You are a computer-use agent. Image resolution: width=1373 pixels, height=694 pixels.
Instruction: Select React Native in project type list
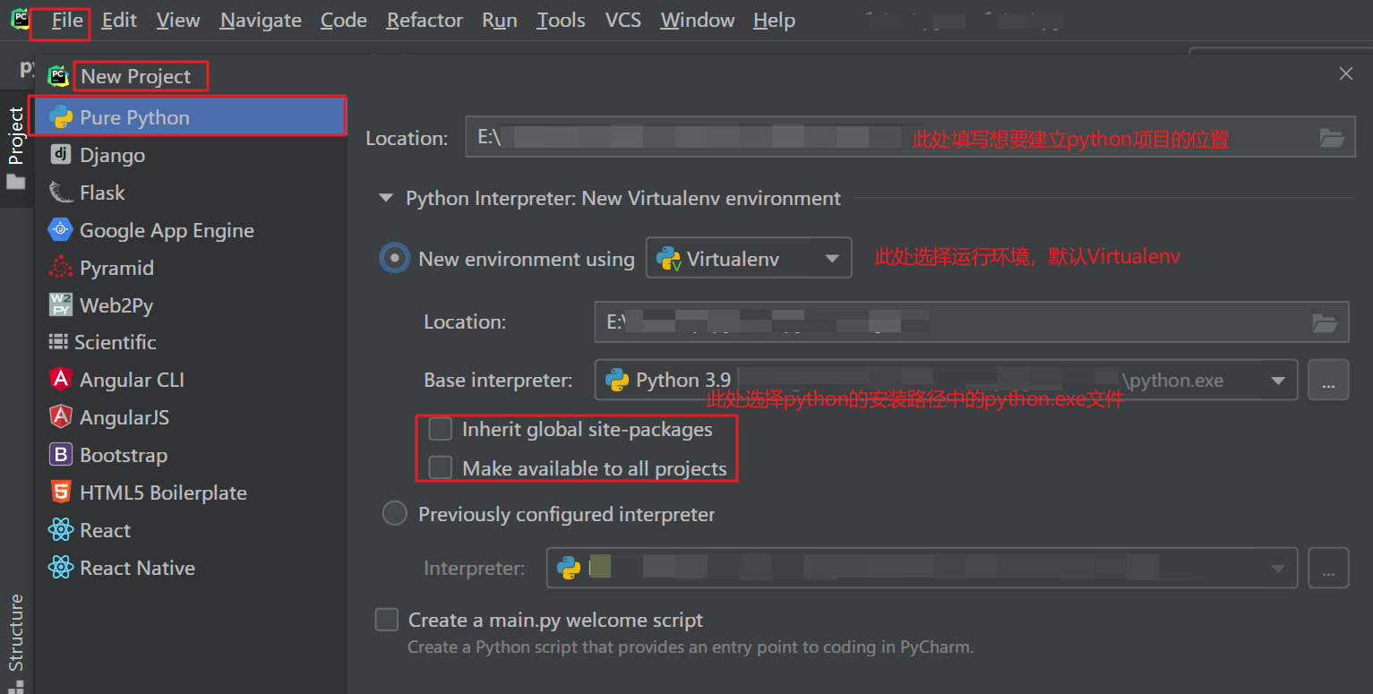190,568
